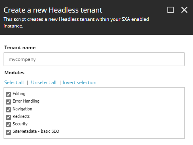This screenshot has width=193, height=145.
Task: Click the Select all link
Action: 14,83
